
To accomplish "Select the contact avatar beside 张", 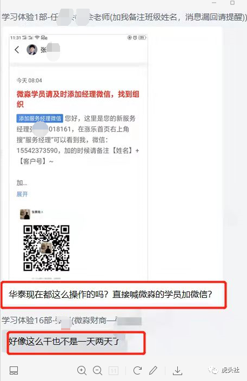I will (x=32, y=50).
